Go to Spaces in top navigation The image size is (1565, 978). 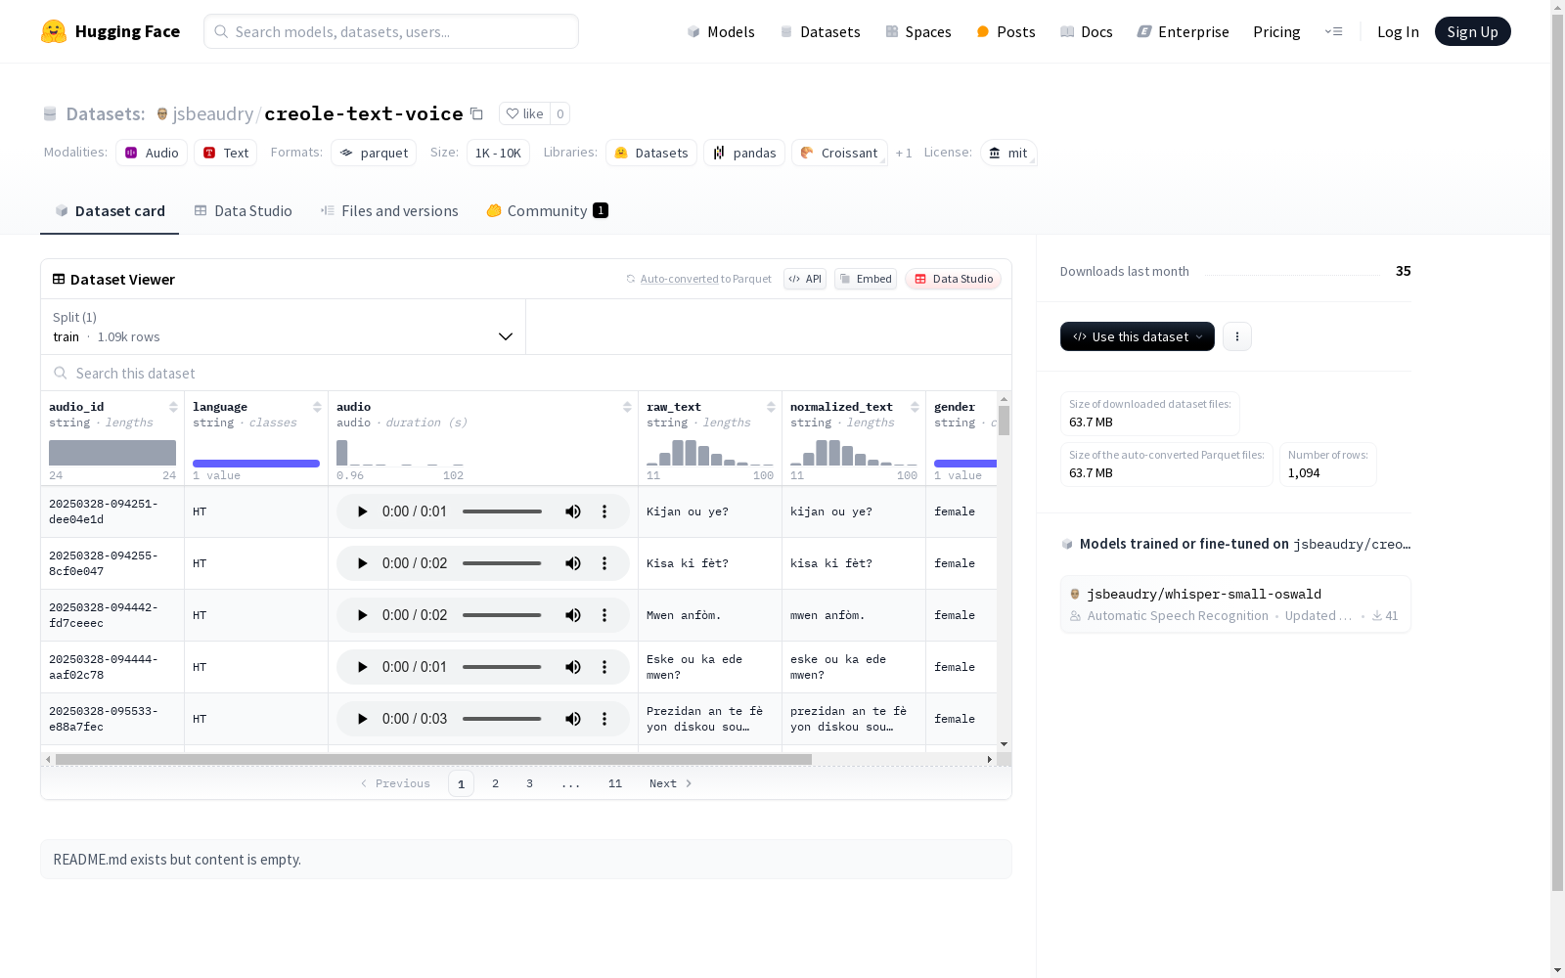pos(918,31)
